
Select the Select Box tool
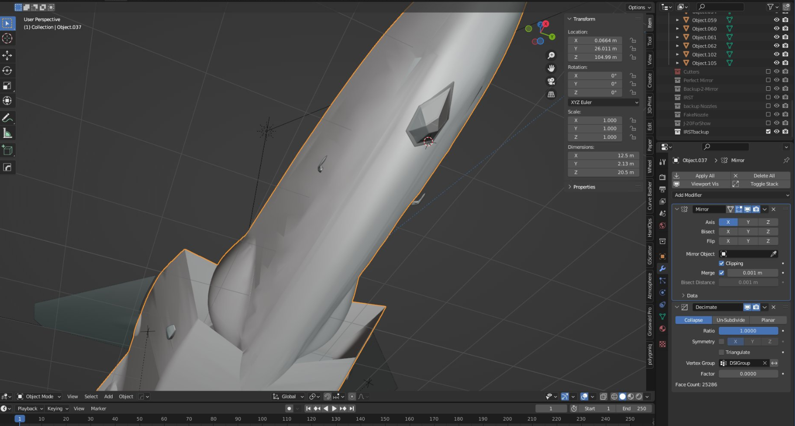tap(7, 23)
